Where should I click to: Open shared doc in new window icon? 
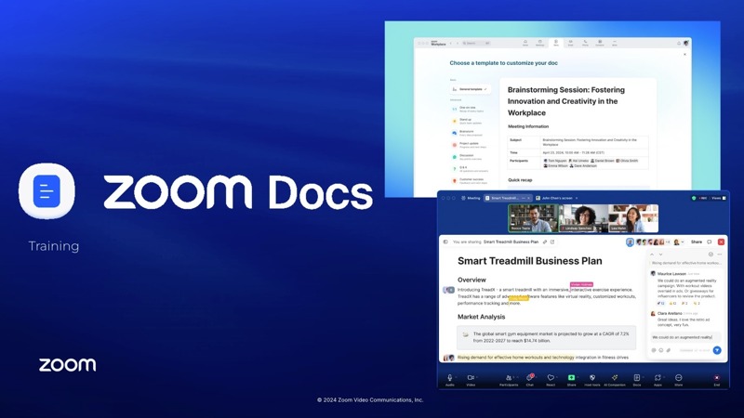click(x=552, y=242)
